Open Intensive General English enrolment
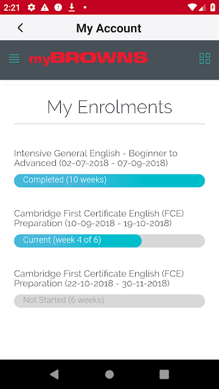The image size is (219, 389). [x=96, y=158]
